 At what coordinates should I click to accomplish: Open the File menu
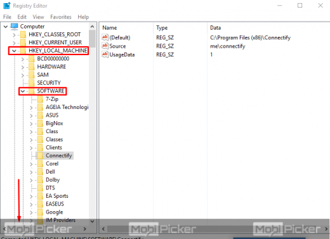tap(7, 17)
